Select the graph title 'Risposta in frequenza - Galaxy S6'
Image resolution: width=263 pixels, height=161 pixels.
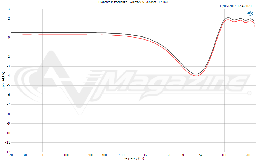[x=121, y=2]
